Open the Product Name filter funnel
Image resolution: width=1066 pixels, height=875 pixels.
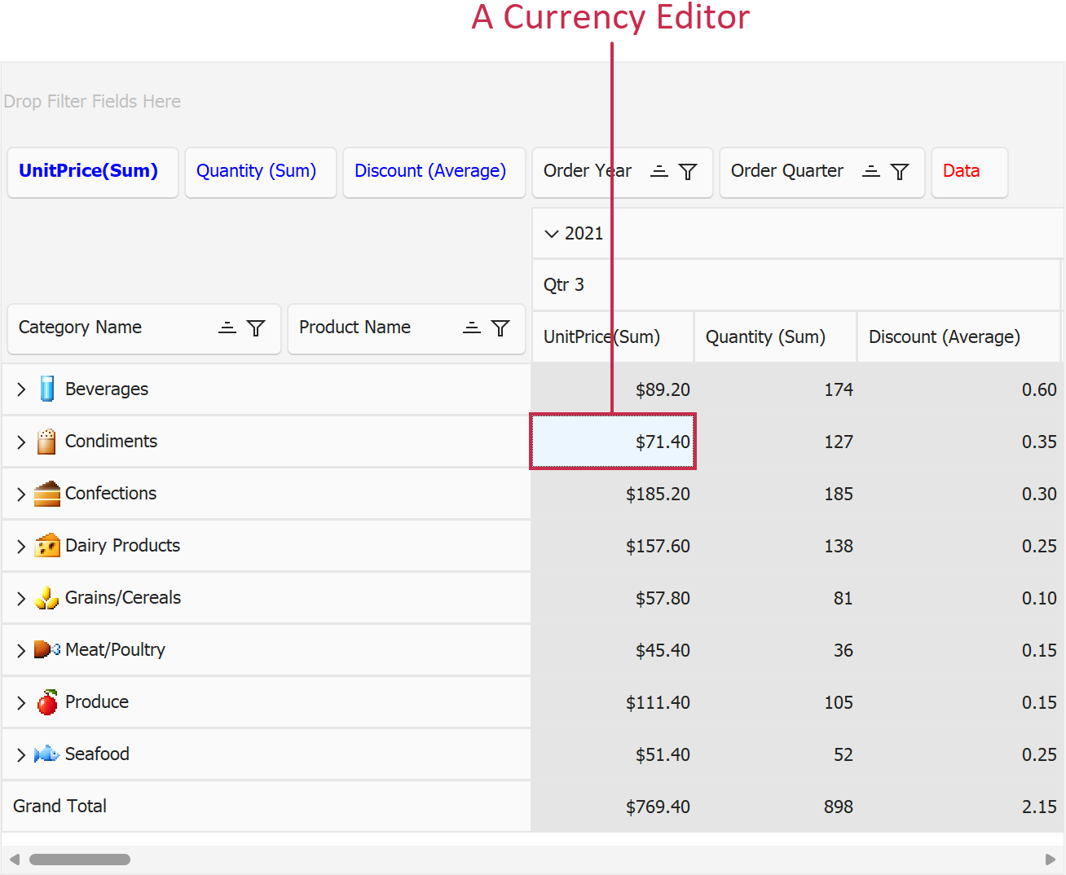(500, 328)
